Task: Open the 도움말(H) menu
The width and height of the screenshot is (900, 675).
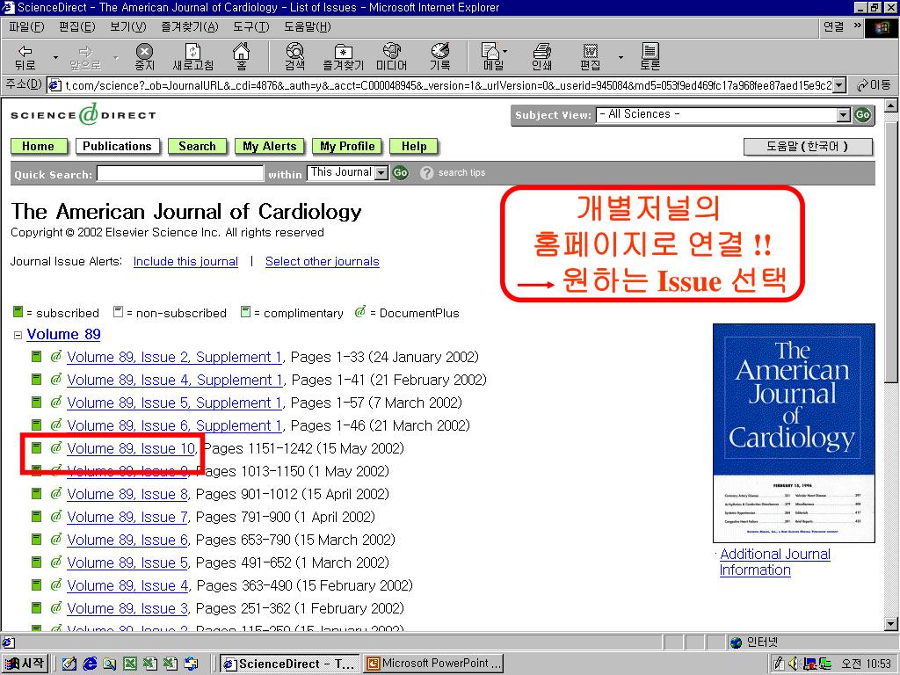Action: pyautogui.click(x=307, y=26)
